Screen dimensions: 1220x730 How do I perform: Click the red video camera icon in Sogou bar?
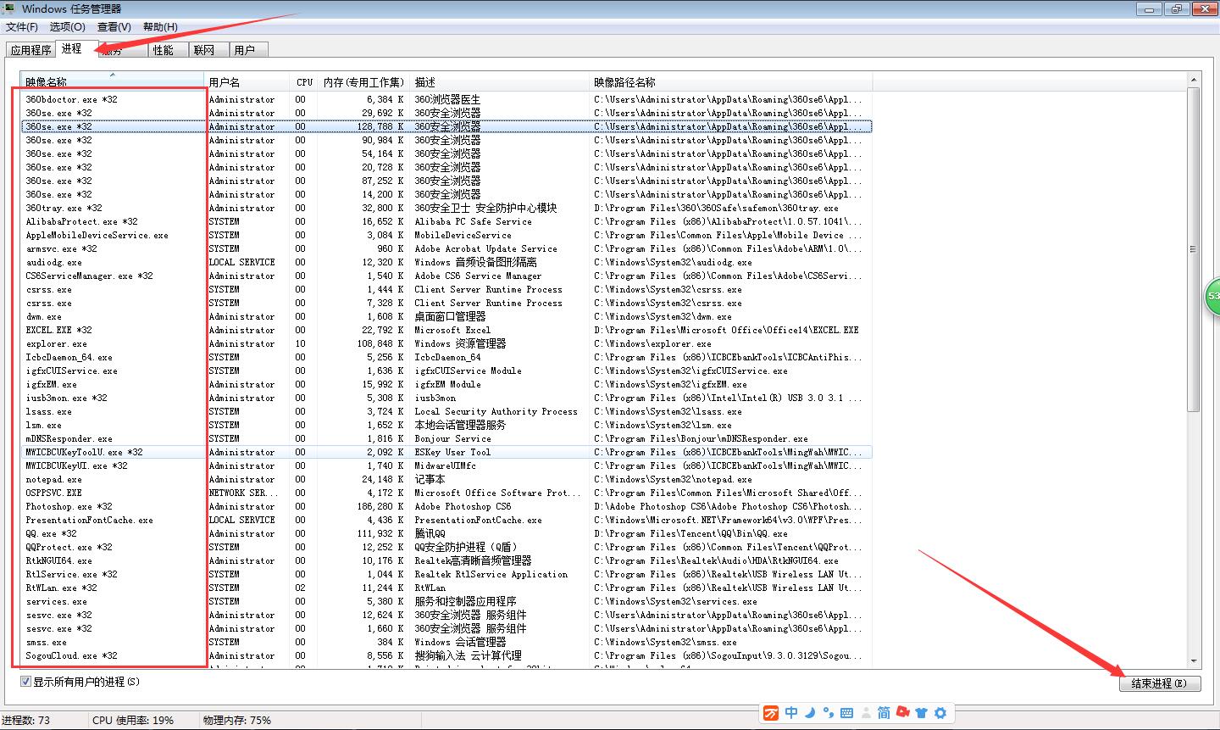click(903, 713)
